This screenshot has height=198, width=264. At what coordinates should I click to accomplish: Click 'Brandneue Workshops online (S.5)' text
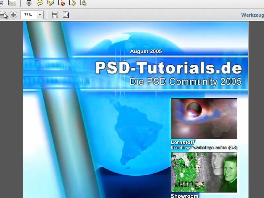coord(204,148)
